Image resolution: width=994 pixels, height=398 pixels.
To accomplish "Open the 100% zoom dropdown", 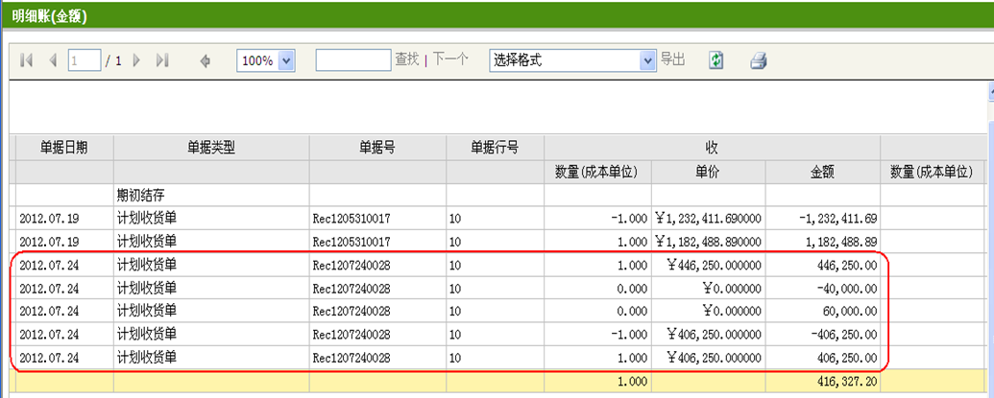I will pos(286,60).
